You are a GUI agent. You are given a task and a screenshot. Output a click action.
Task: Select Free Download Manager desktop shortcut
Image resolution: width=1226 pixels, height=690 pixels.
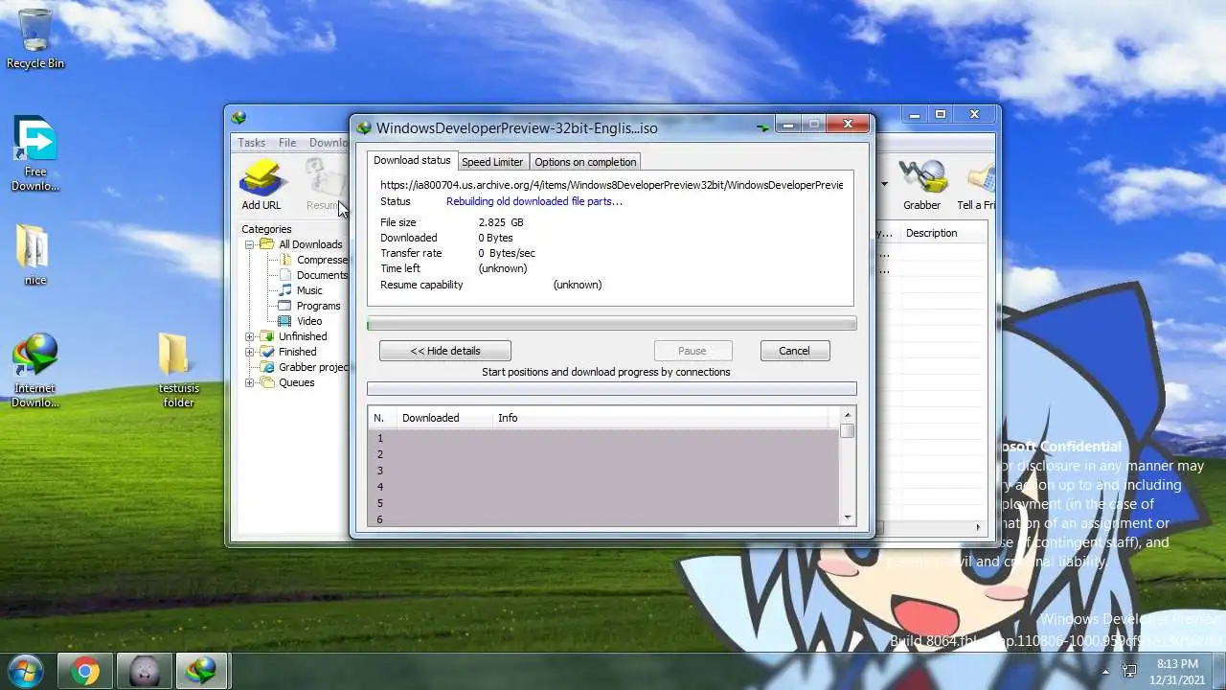click(x=35, y=154)
